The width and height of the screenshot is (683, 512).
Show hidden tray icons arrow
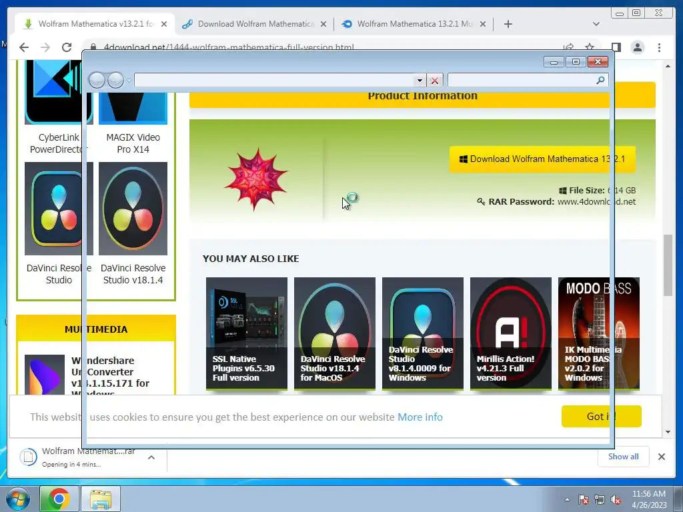click(x=567, y=499)
